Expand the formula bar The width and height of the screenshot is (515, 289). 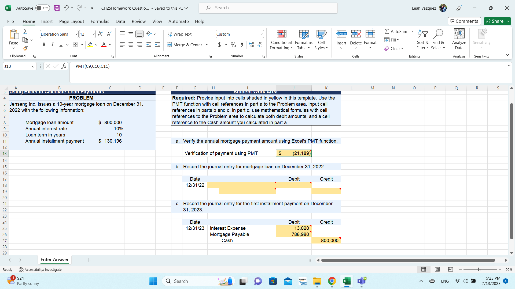pyautogui.click(x=509, y=66)
